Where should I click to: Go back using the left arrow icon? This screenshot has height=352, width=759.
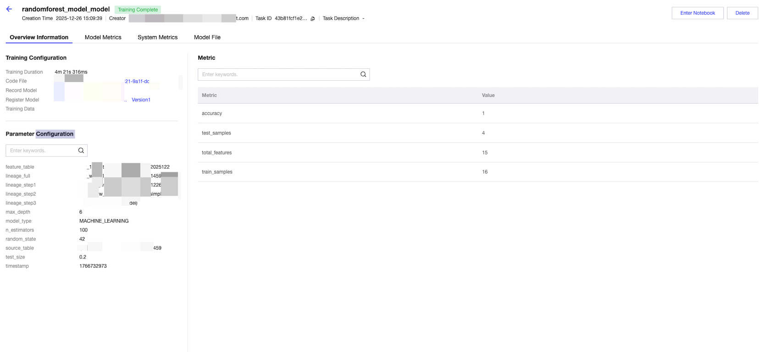click(x=9, y=9)
